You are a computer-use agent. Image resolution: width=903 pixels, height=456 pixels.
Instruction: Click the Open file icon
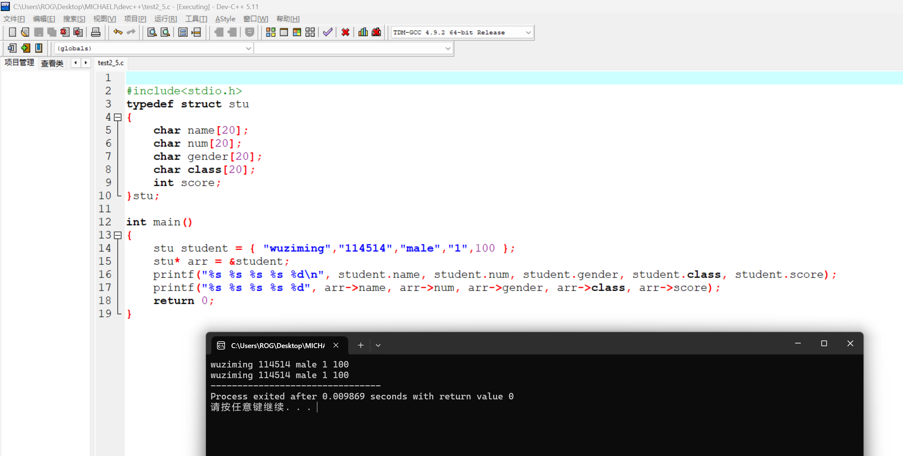click(x=25, y=32)
